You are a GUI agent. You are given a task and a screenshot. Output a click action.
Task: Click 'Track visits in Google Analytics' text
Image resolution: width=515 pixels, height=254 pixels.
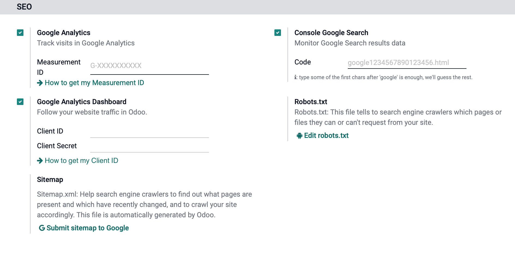tap(86, 43)
